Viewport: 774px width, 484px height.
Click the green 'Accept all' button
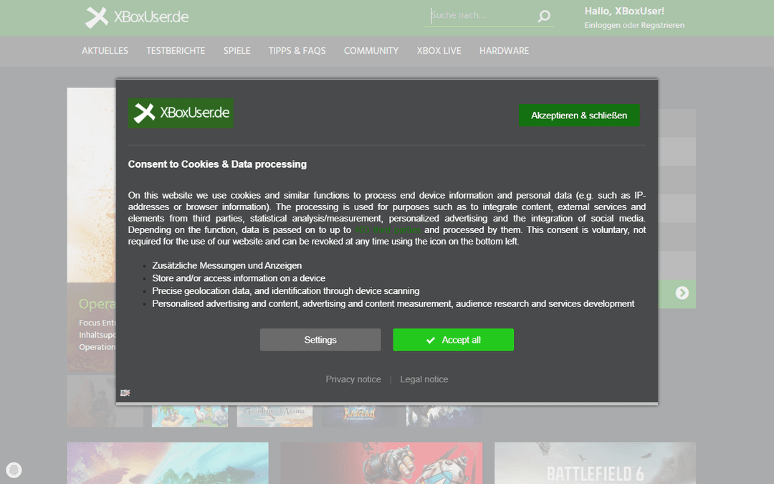pyautogui.click(x=453, y=340)
